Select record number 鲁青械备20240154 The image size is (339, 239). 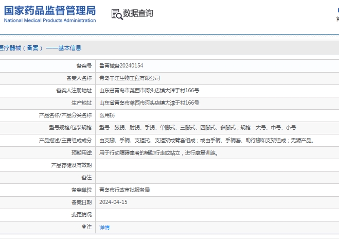pyautogui.click(x=121, y=65)
